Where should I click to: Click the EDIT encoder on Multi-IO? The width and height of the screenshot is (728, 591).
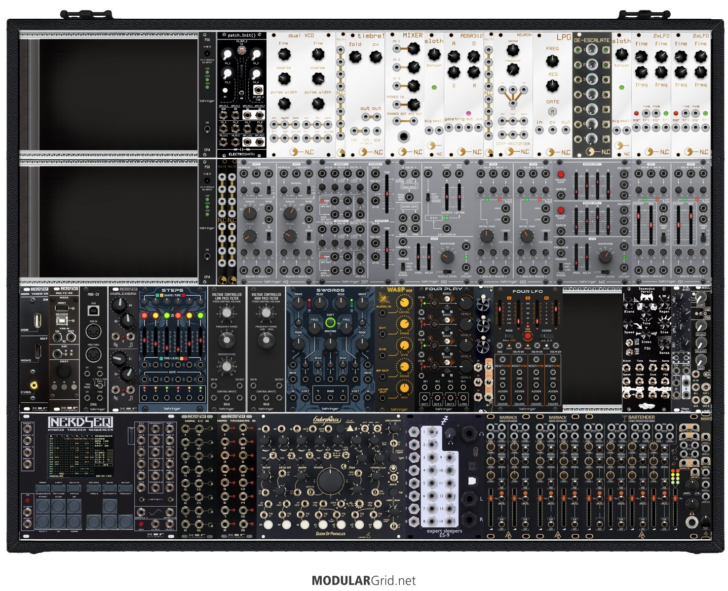63,370
